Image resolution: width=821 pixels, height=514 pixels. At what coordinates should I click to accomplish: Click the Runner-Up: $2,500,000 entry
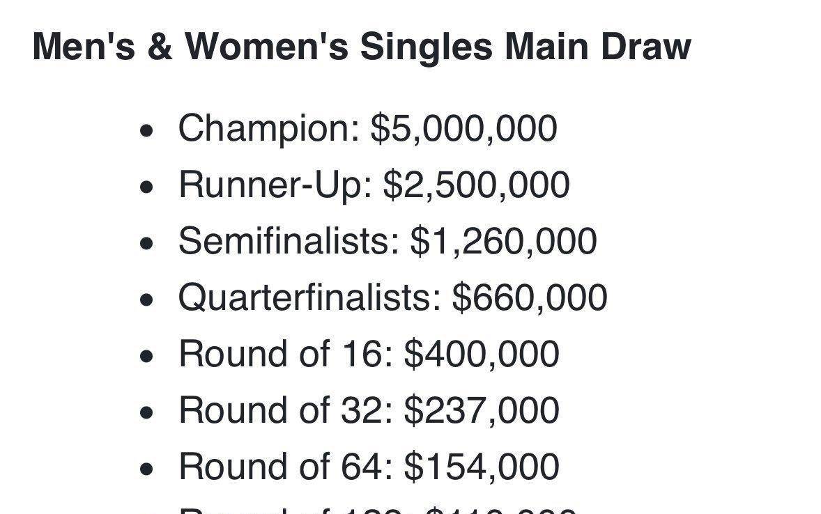click(374, 185)
